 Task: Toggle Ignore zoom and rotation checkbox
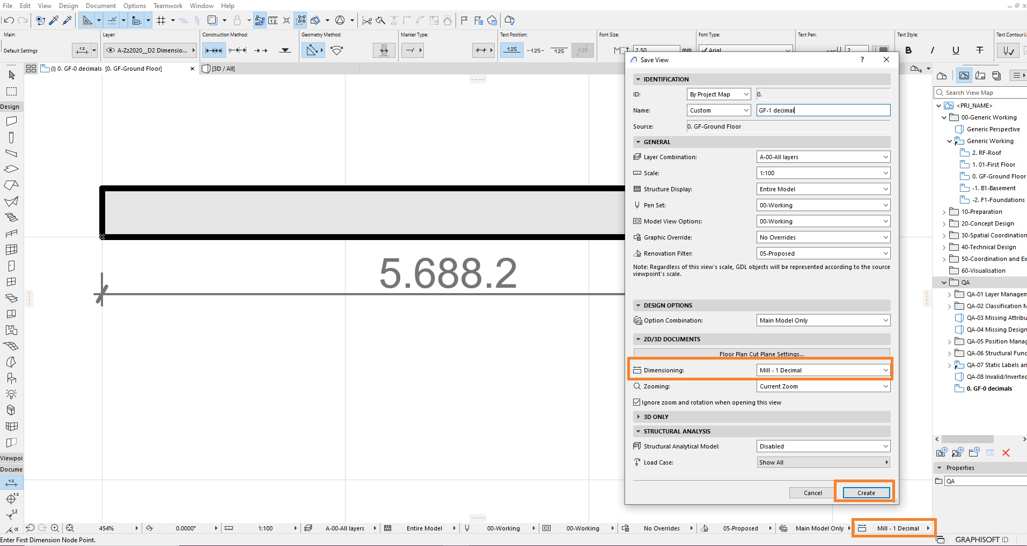click(x=637, y=402)
